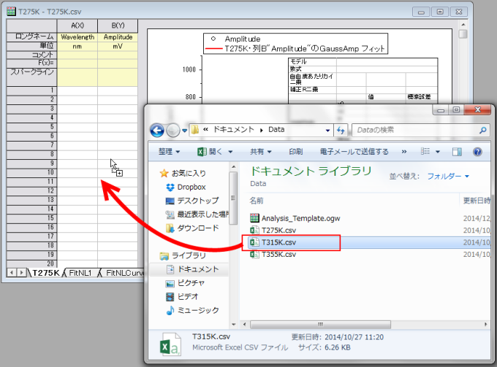Viewport: 497px width, 367px height.
Task: Click the Excel 開く open button
Action: point(210,152)
